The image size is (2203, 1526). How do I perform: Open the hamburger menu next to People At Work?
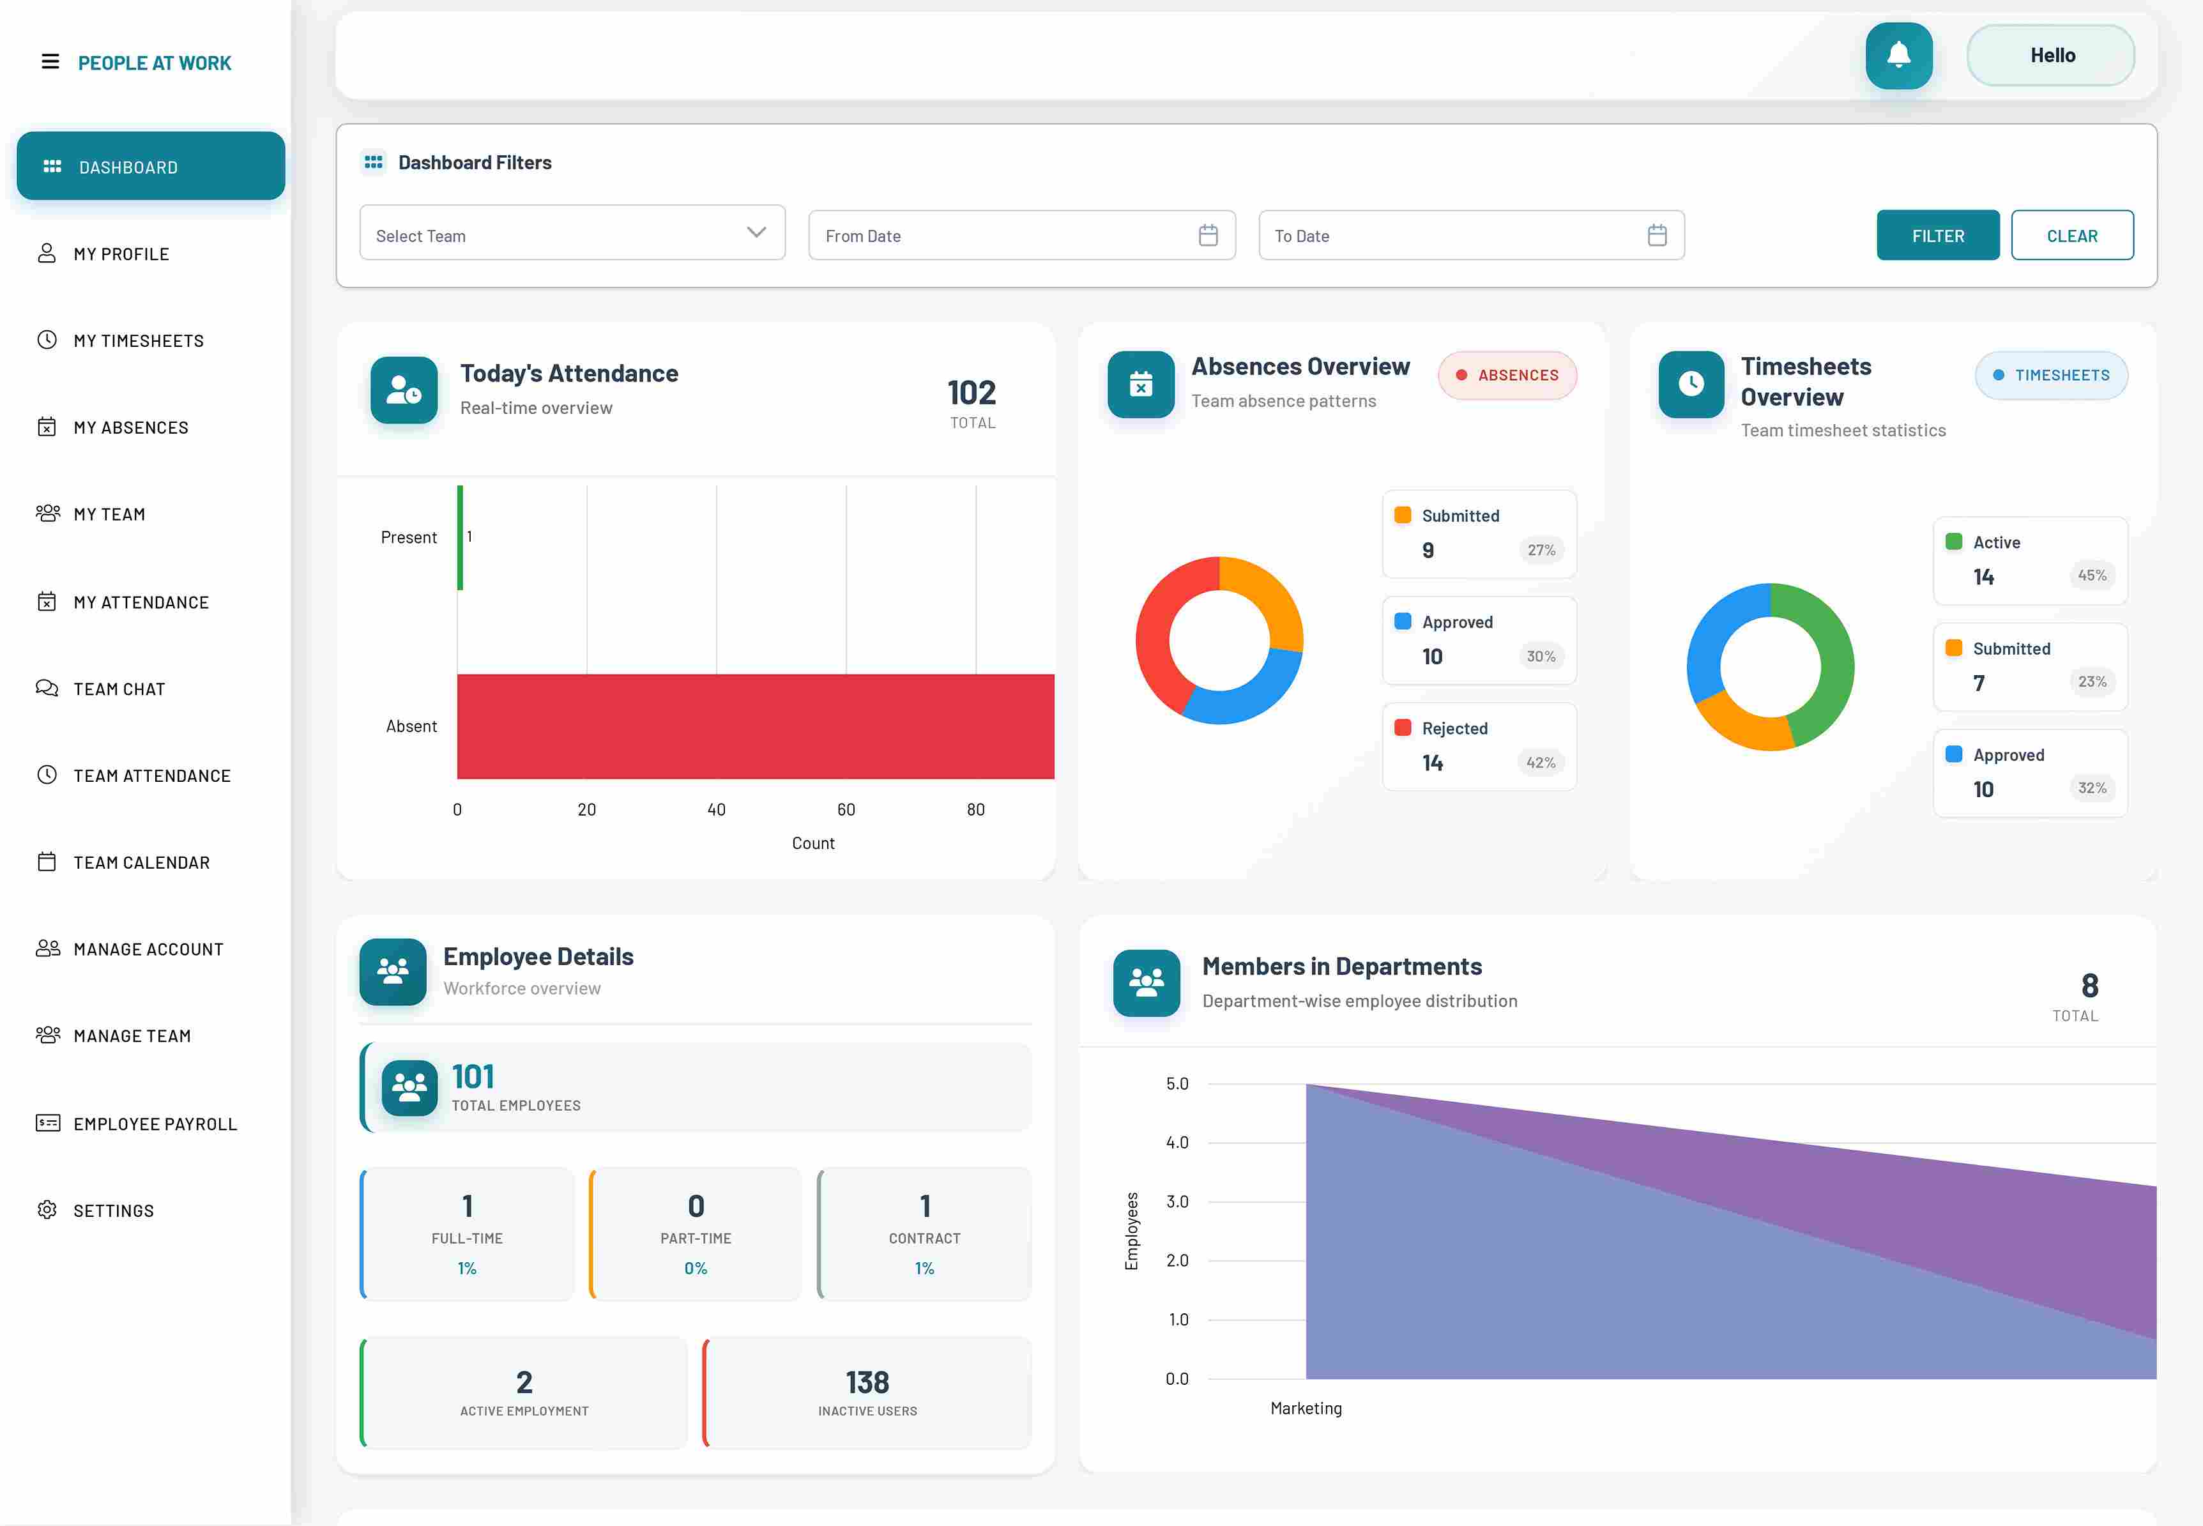point(49,61)
